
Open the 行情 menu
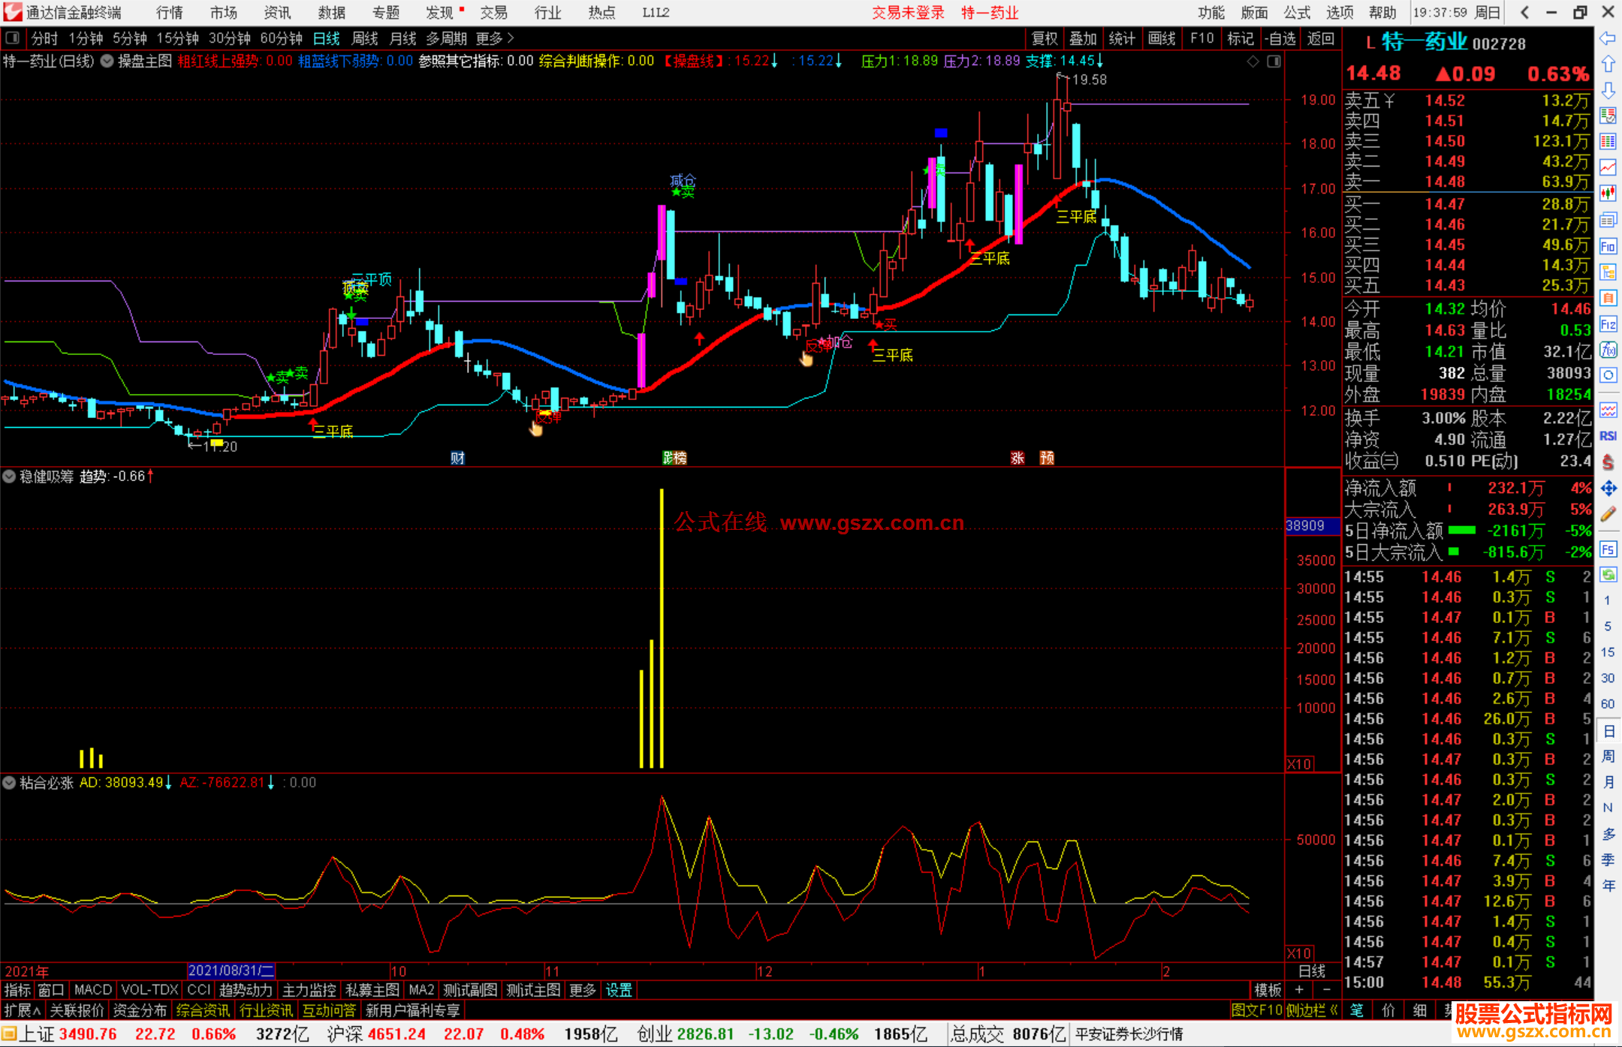coord(170,12)
